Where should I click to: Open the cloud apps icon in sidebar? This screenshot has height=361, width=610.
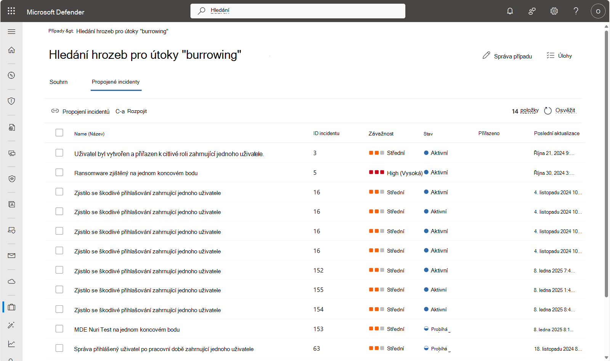(x=11, y=282)
